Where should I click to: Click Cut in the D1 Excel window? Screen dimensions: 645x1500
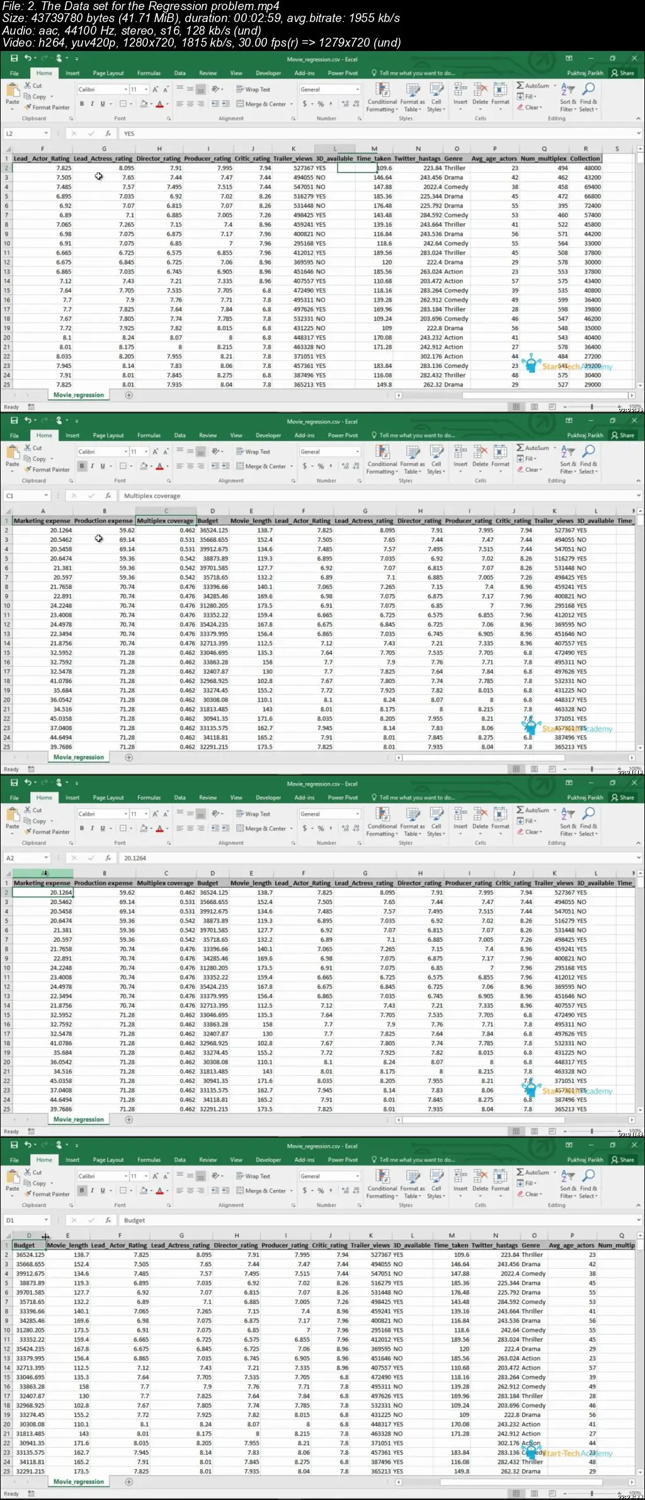33,1172
